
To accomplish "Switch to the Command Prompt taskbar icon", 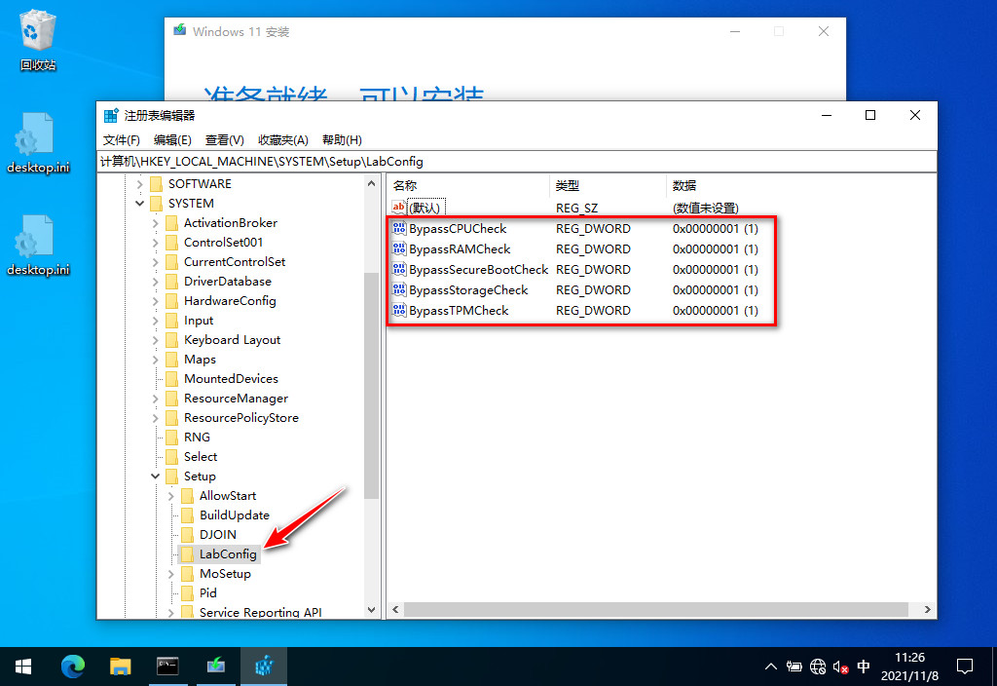I will pyautogui.click(x=167, y=667).
